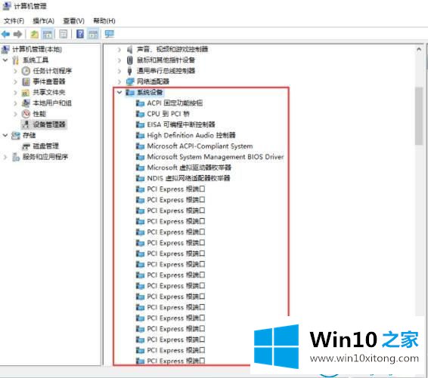
Task: Select High Definition Audio 控制器 device
Action: pos(191,135)
